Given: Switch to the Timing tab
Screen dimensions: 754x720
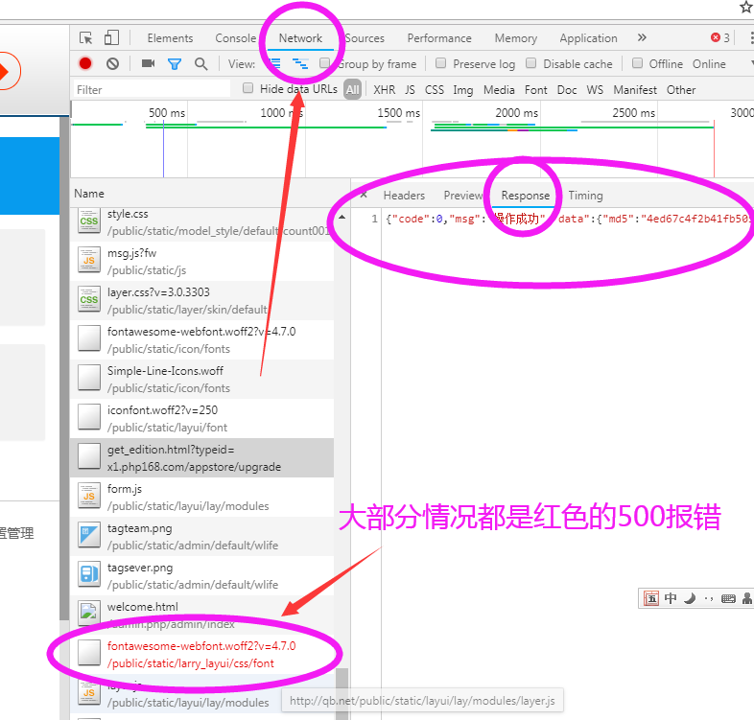Looking at the screenshot, I should (585, 196).
